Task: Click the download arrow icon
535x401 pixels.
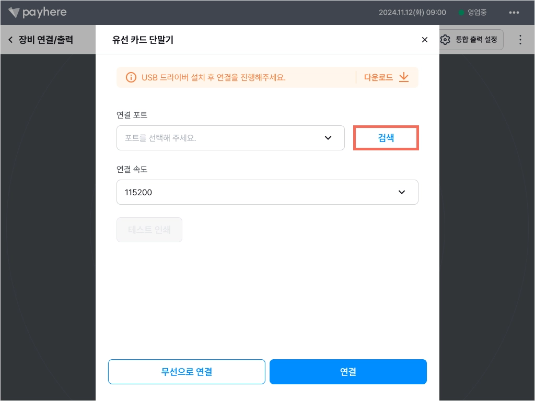Action: [x=404, y=77]
